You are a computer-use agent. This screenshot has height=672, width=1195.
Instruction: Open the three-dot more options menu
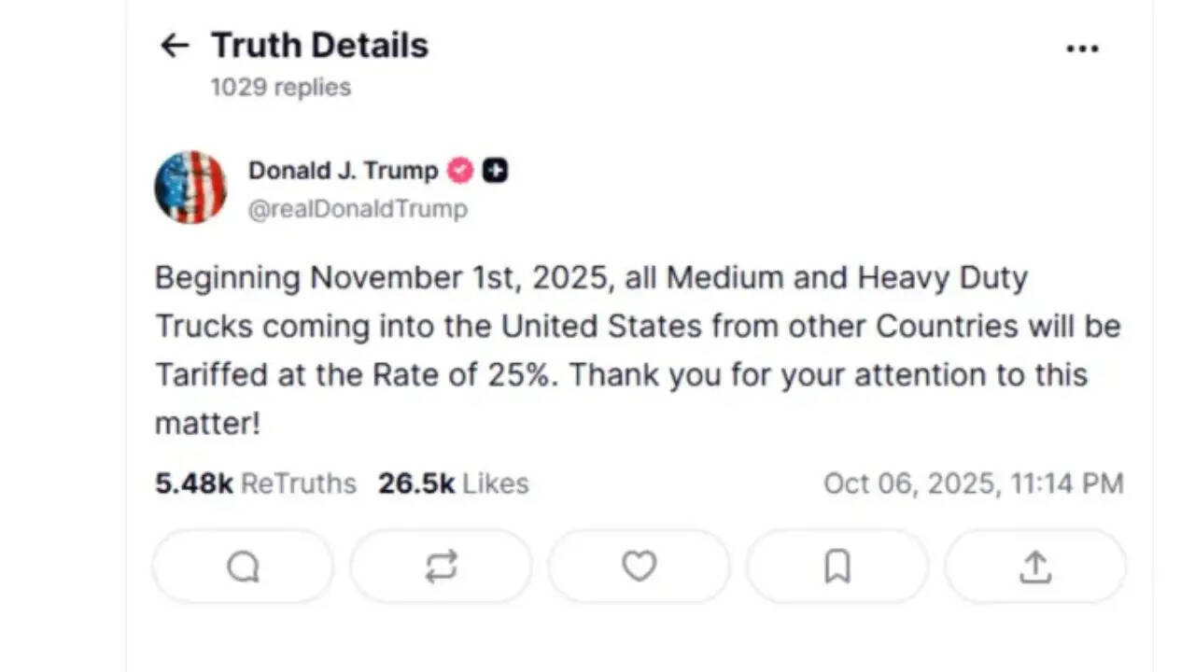(x=1082, y=49)
